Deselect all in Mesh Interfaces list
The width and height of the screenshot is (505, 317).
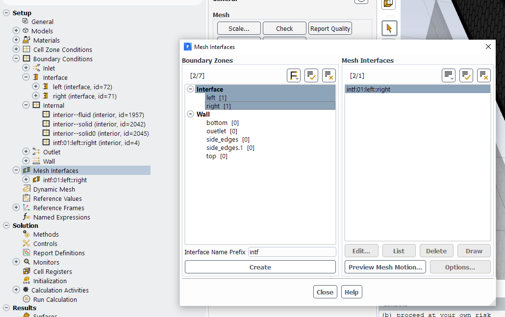point(483,75)
